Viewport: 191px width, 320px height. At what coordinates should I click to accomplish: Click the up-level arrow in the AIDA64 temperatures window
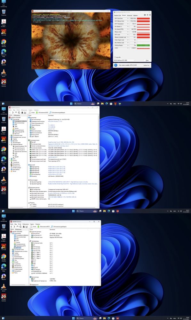18,227
